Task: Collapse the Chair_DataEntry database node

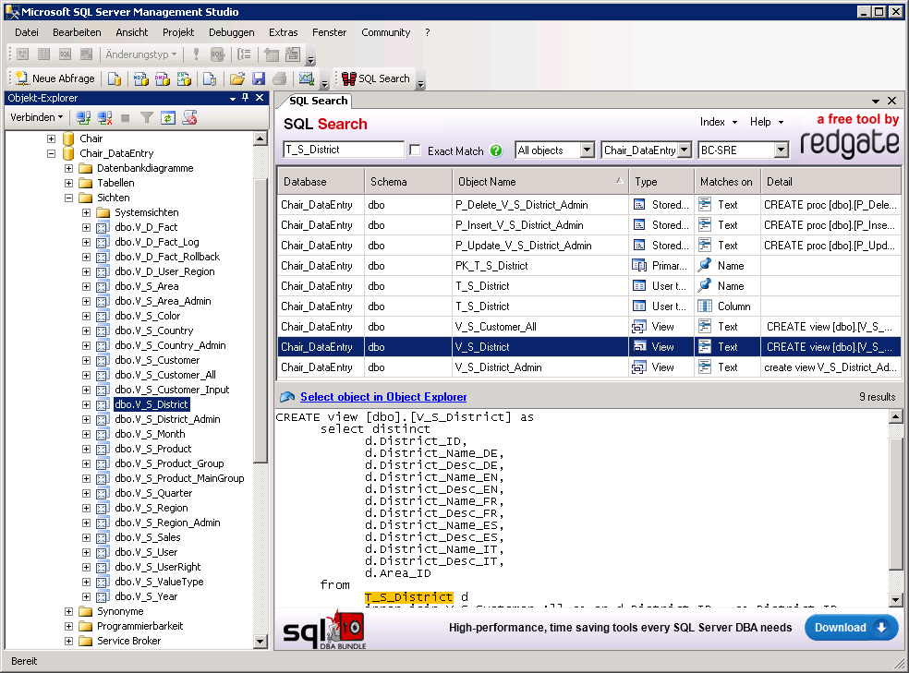Action: point(51,153)
